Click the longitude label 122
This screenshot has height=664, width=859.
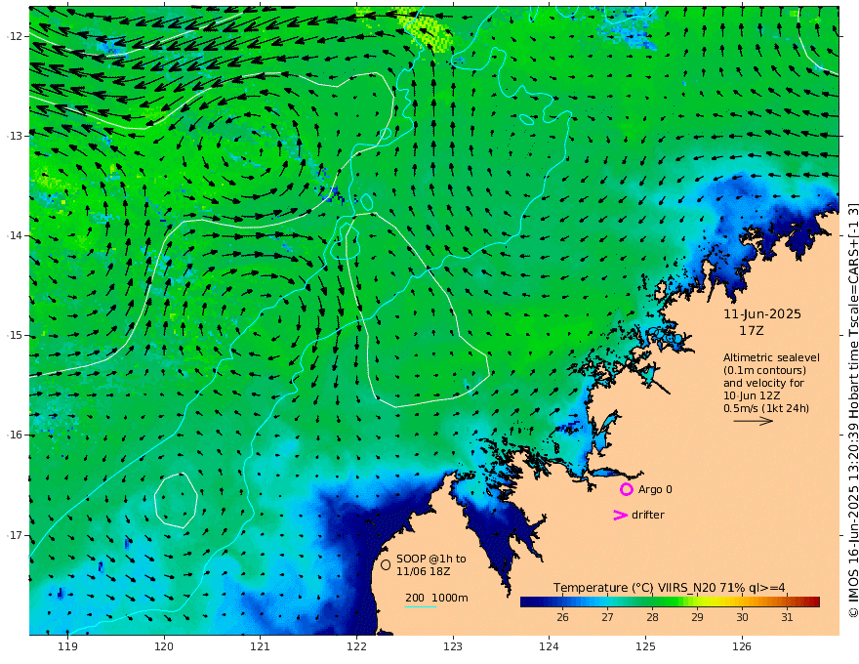point(356,647)
